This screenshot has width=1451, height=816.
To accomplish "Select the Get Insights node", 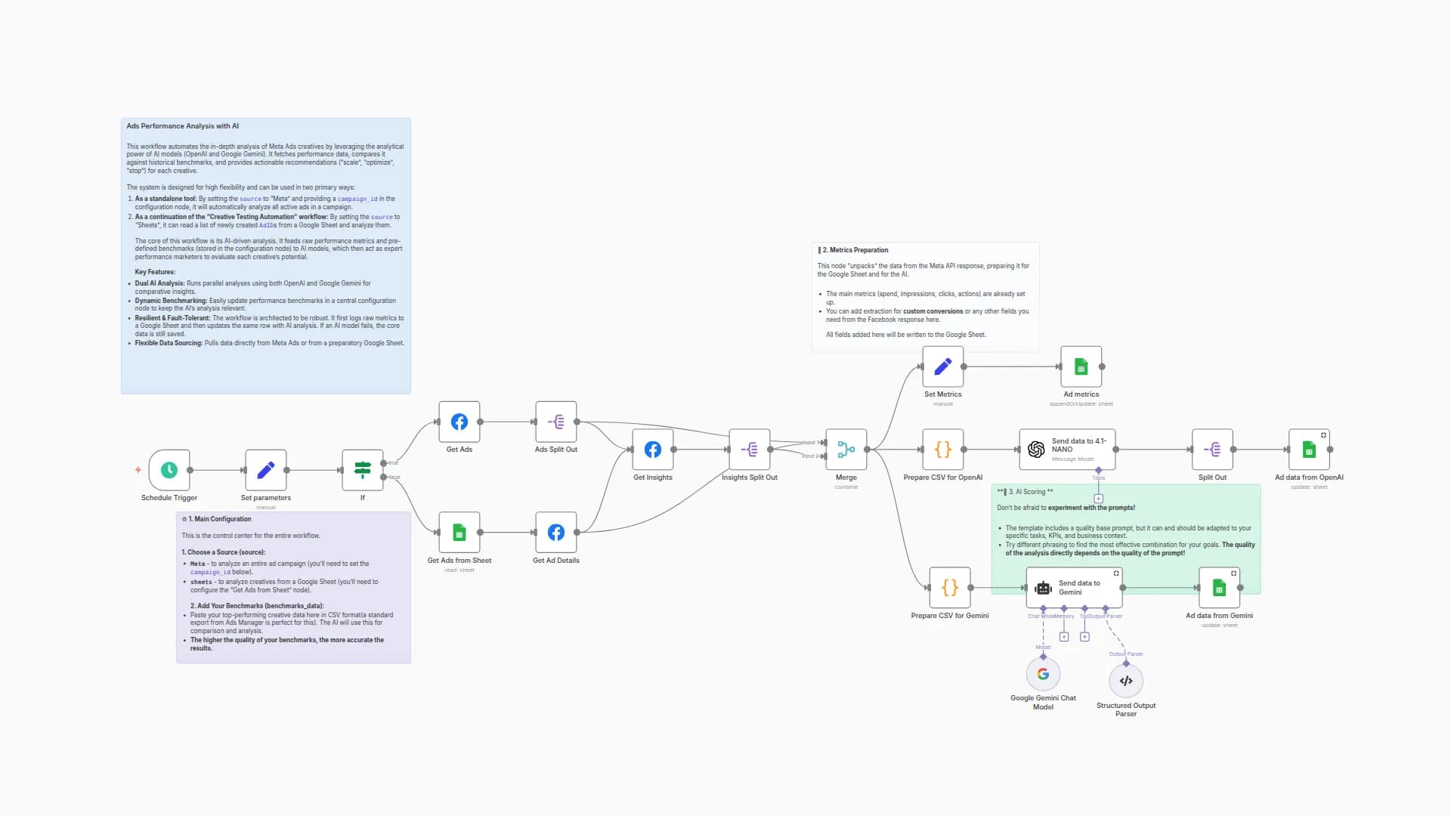I will pos(652,449).
